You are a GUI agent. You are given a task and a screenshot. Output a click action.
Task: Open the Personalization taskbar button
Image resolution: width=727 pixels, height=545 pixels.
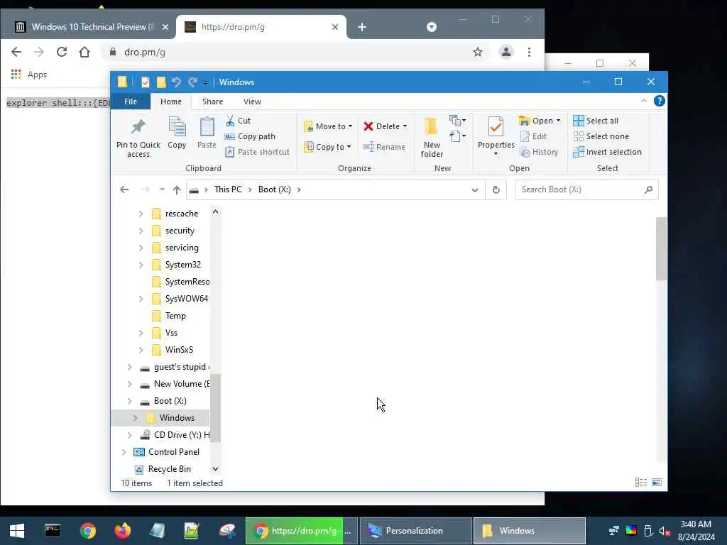click(x=415, y=531)
